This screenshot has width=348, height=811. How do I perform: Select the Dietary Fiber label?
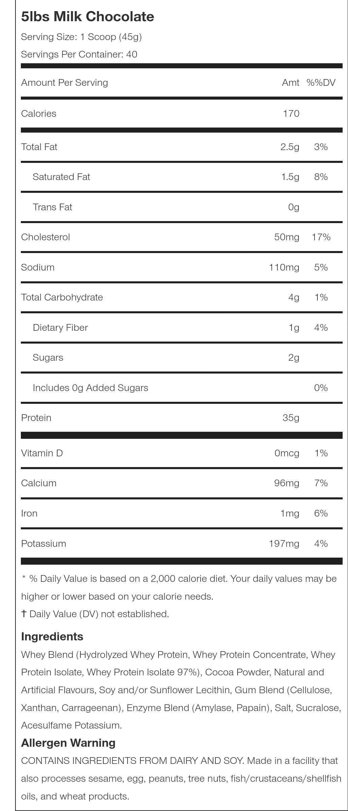(x=60, y=328)
